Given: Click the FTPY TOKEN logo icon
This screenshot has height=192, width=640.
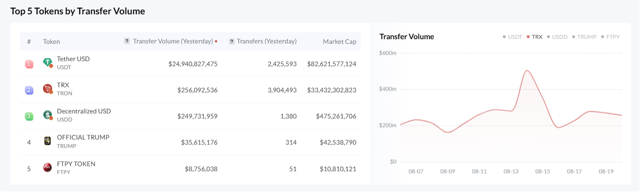Looking at the screenshot, I should [x=48, y=168].
